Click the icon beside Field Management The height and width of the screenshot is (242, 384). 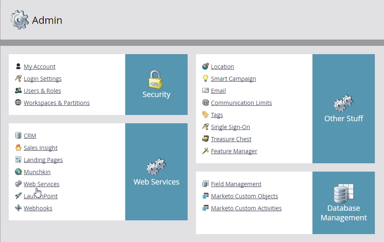(206, 184)
